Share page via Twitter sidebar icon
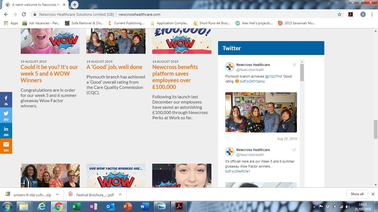Image resolution: width=378 pixels, height=212 pixels. point(6,115)
